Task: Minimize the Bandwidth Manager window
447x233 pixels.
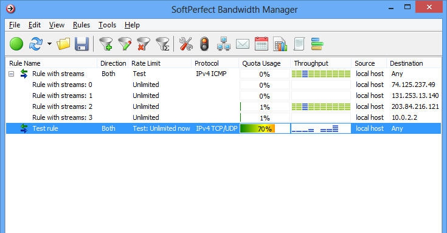Action: click(391, 8)
